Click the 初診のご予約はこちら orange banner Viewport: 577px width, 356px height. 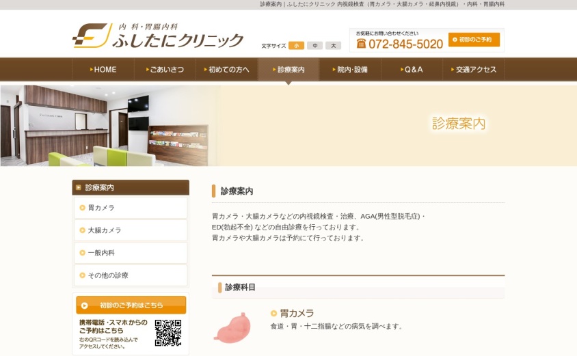pyautogui.click(x=131, y=305)
